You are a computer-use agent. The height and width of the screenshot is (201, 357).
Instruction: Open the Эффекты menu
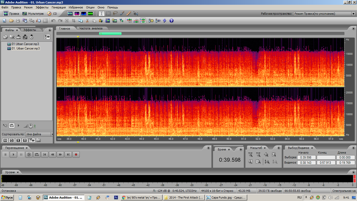42,7
